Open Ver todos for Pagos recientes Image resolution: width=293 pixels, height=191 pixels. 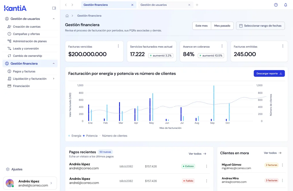click(x=197, y=154)
